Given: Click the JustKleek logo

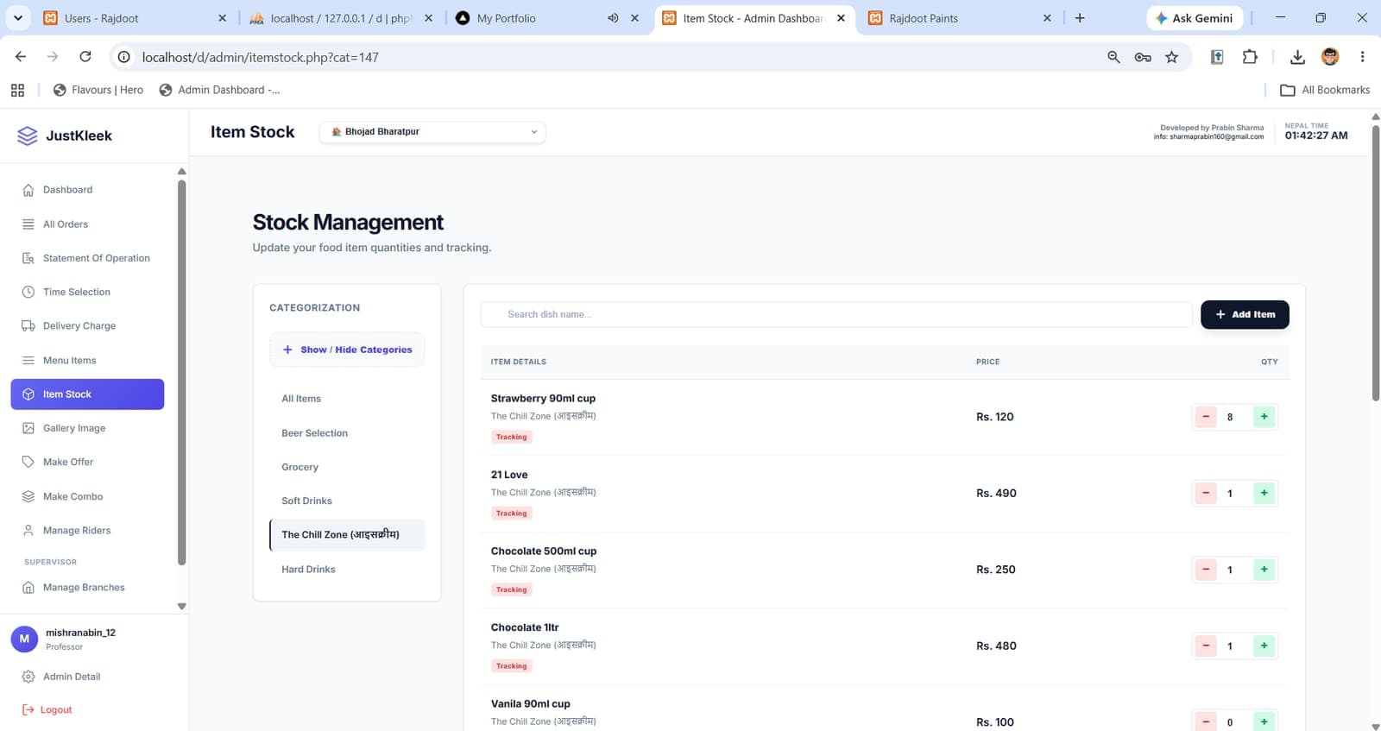Looking at the screenshot, I should click(x=65, y=135).
